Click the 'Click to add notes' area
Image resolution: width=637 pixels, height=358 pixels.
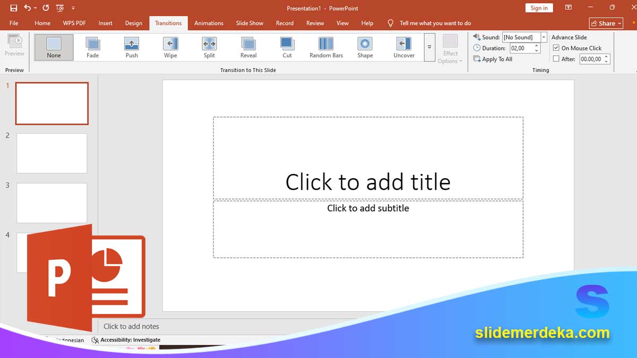(131, 326)
